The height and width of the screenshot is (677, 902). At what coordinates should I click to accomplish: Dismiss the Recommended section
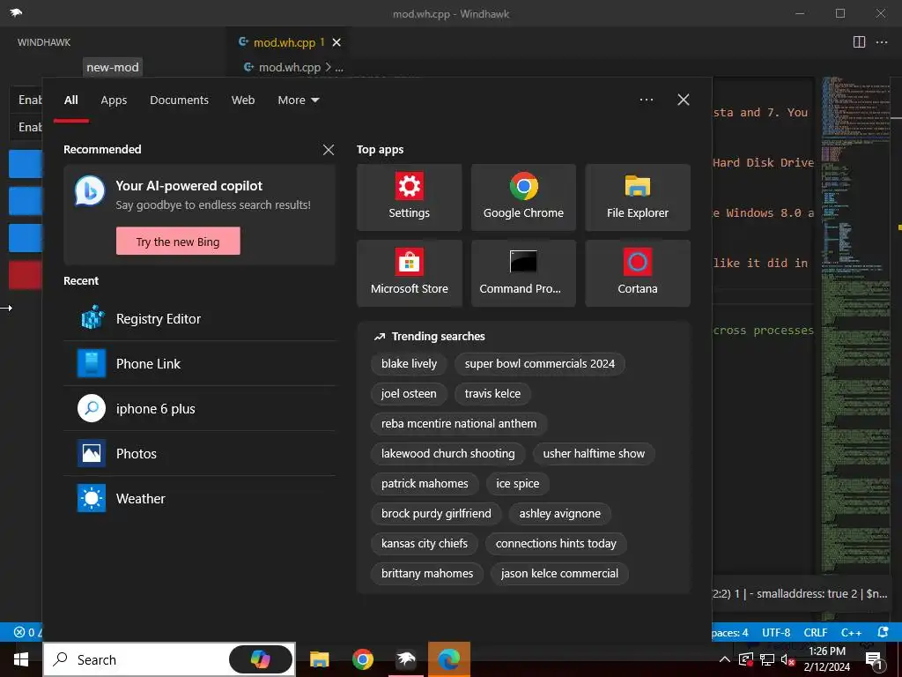tap(329, 150)
